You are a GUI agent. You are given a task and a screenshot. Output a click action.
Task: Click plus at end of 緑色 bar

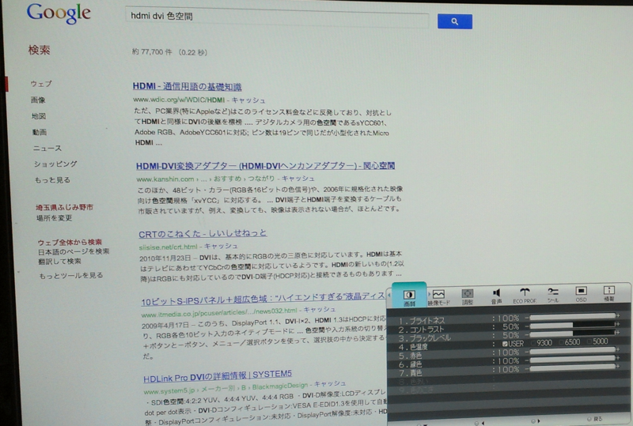pos(618,357)
